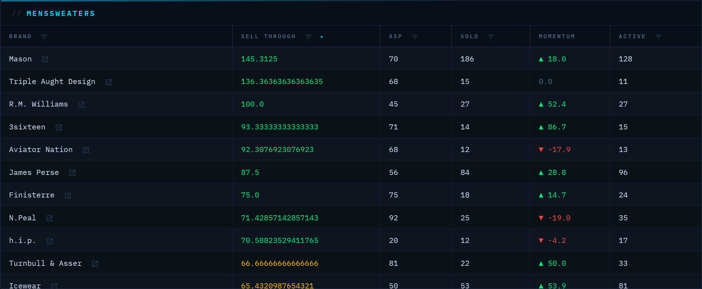
Task: Toggle Sell Through descending sort arrow
Action: click(322, 37)
